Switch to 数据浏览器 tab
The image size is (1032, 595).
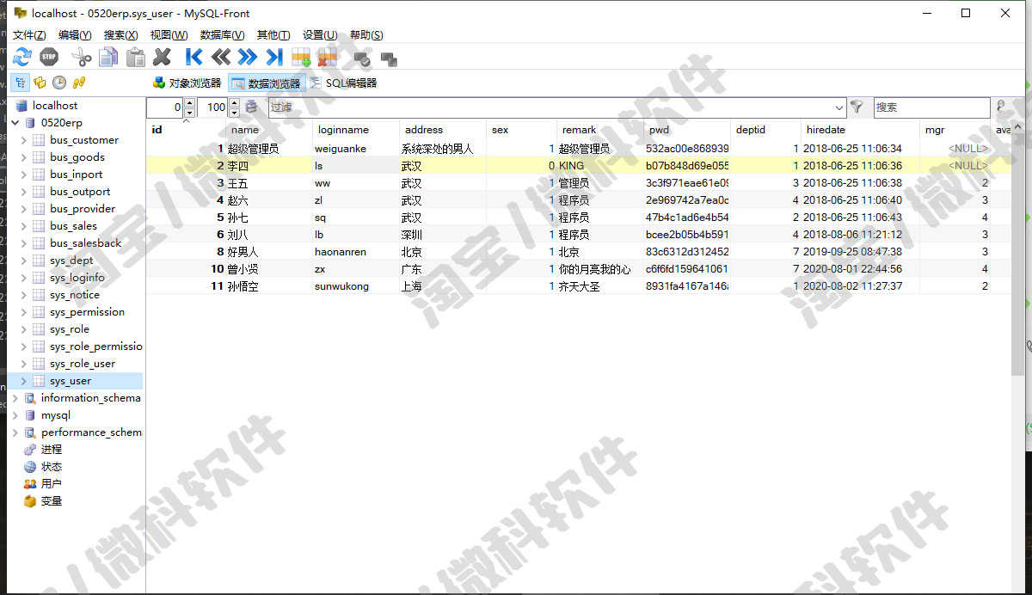pyautogui.click(x=267, y=83)
